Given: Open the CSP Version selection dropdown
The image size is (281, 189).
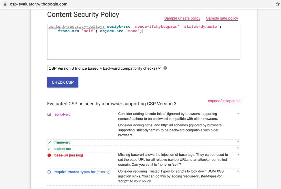Looking at the screenshot, I should click(104, 68).
